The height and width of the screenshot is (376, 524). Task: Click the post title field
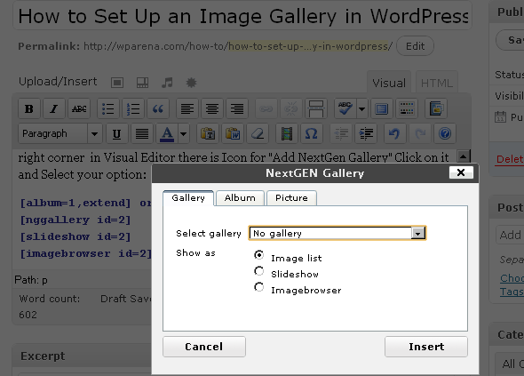click(x=242, y=16)
